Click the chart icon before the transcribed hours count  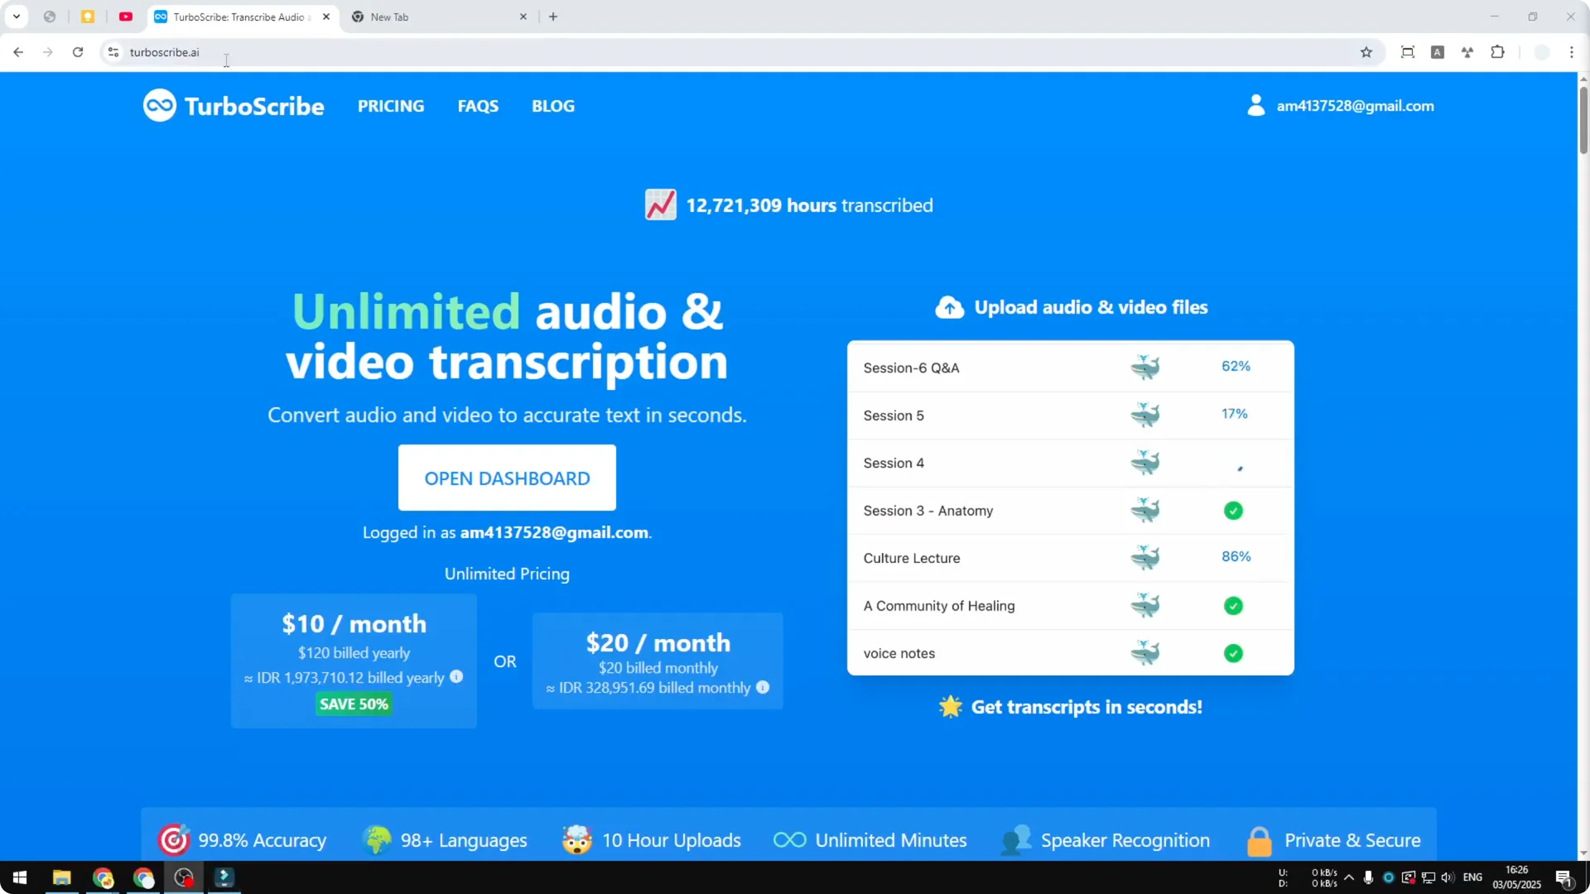pos(660,204)
